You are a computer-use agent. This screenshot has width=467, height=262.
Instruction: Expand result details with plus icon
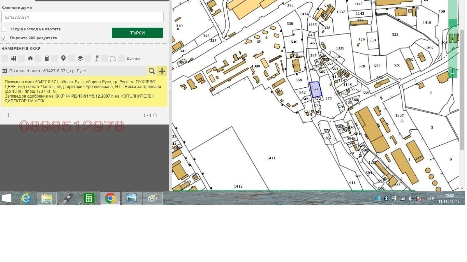[x=162, y=71]
